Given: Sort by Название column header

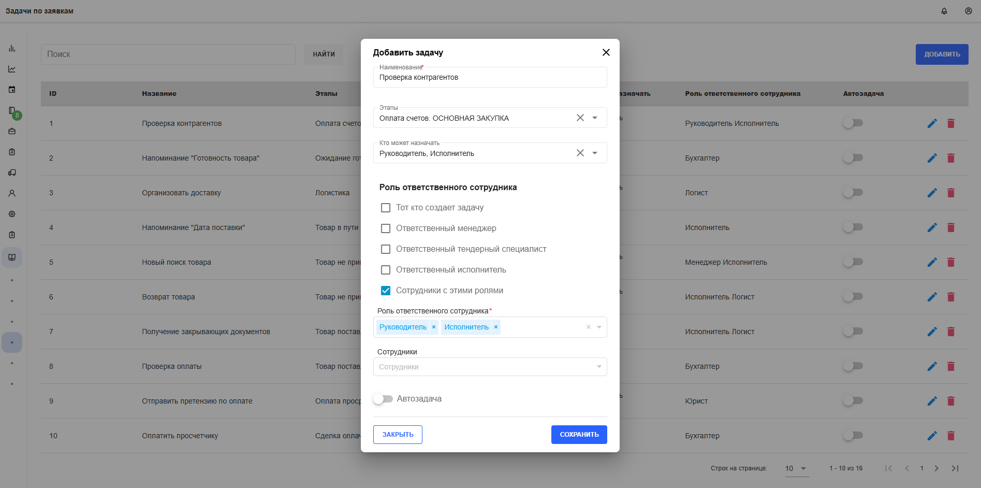Looking at the screenshot, I should 159,94.
